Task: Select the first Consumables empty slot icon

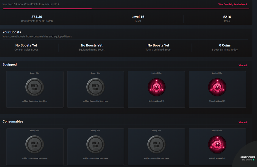Action: [x=34, y=145]
